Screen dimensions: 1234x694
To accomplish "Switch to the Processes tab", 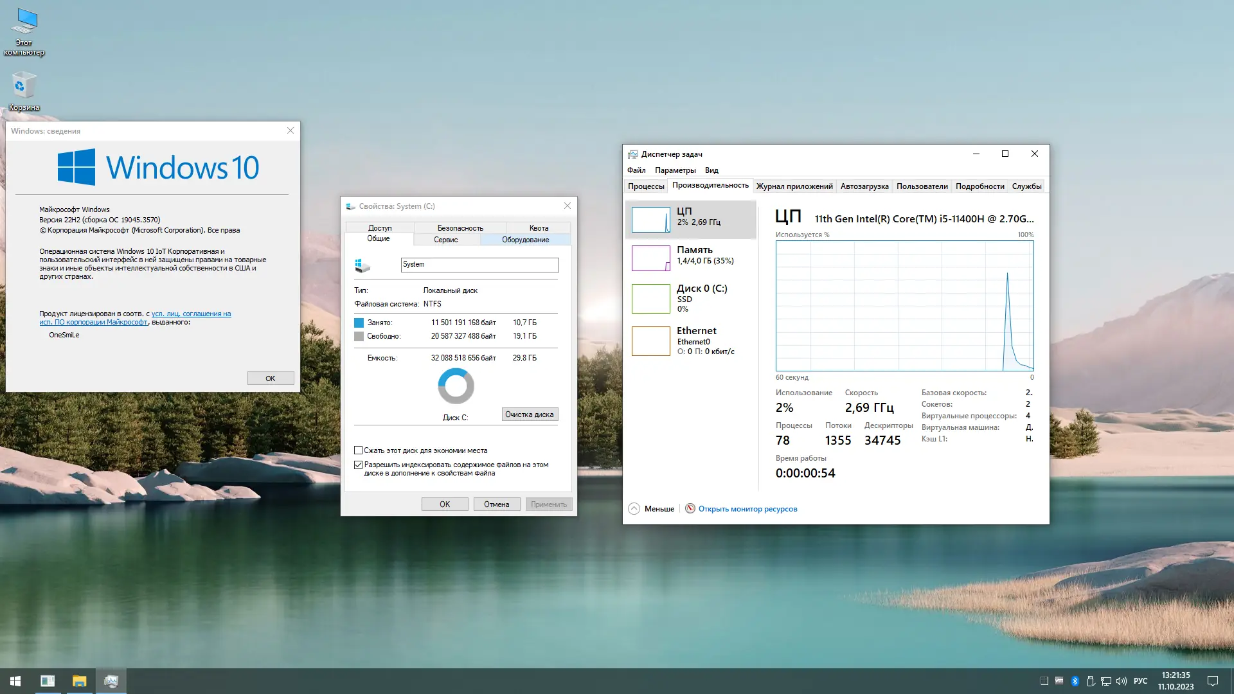I will pos(645,186).
